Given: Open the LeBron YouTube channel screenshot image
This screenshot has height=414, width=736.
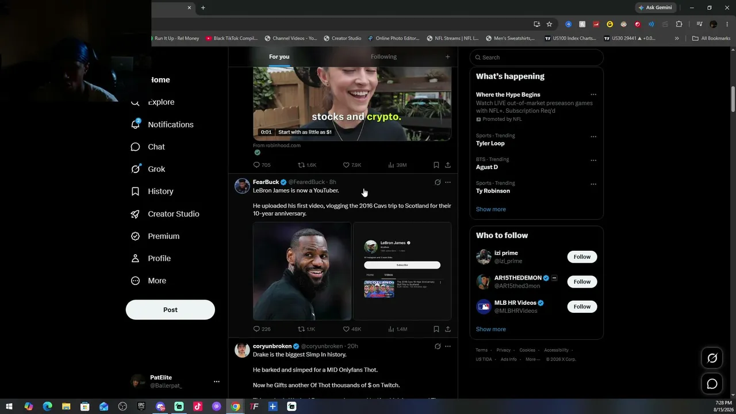Looking at the screenshot, I should point(402,271).
